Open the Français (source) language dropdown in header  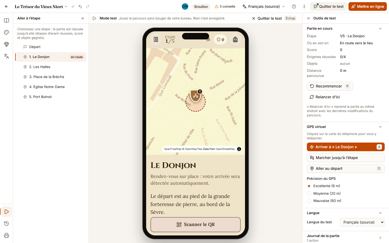click(264, 6)
